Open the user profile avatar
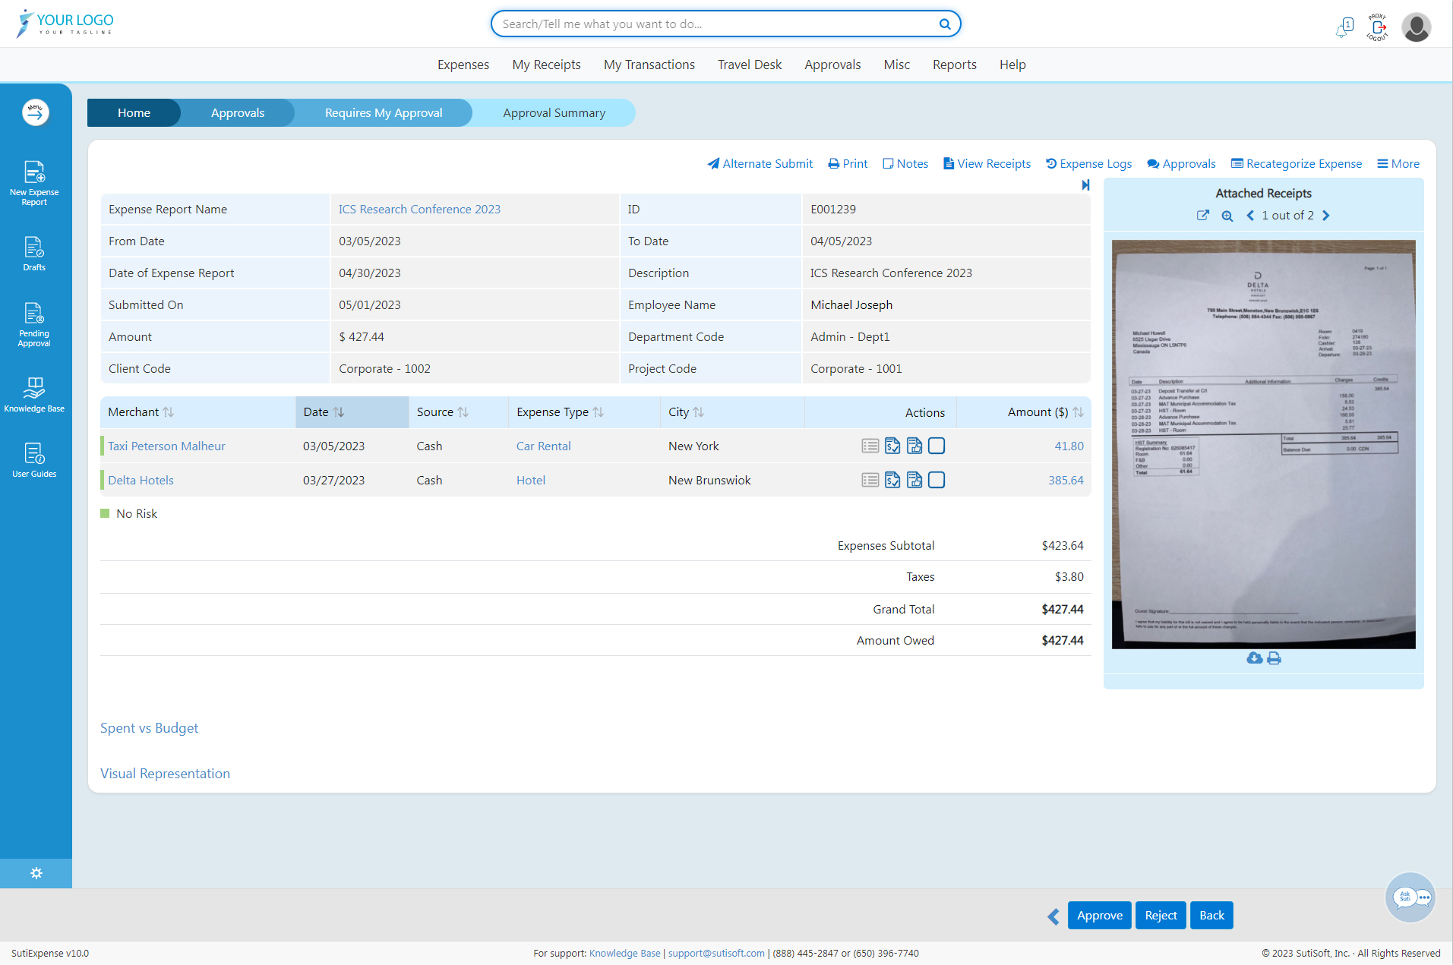 (1417, 27)
